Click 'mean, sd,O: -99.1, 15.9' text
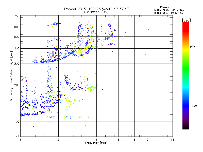This screenshot has width=203, height=152. click(x=169, y=10)
